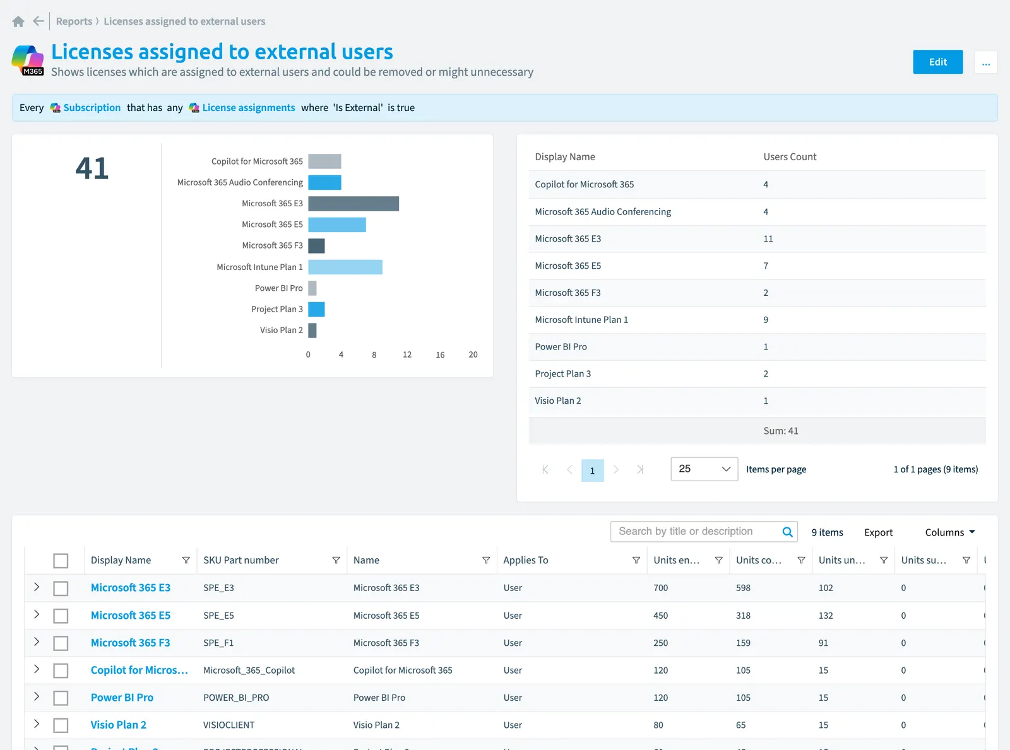Open filter on SKU Part number column
The height and width of the screenshot is (750, 1010).
pyautogui.click(x=336, y=560)
